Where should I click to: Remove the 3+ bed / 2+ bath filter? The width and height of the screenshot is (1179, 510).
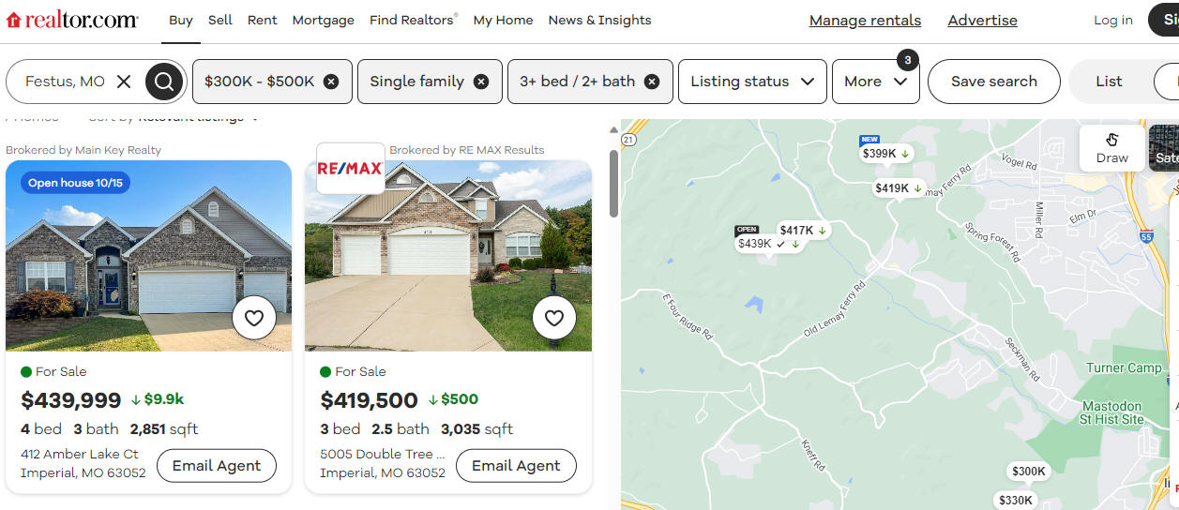[652, 82]
